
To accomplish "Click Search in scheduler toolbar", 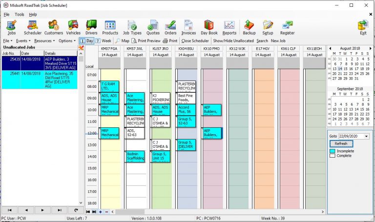I will pyautogui.click(x=262, y=41).
